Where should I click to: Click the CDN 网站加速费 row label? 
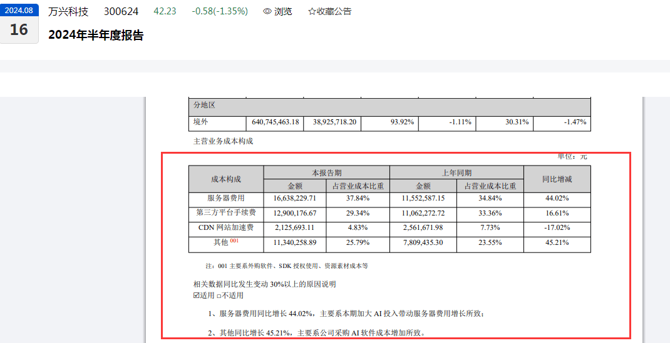(x=226, y=227)
